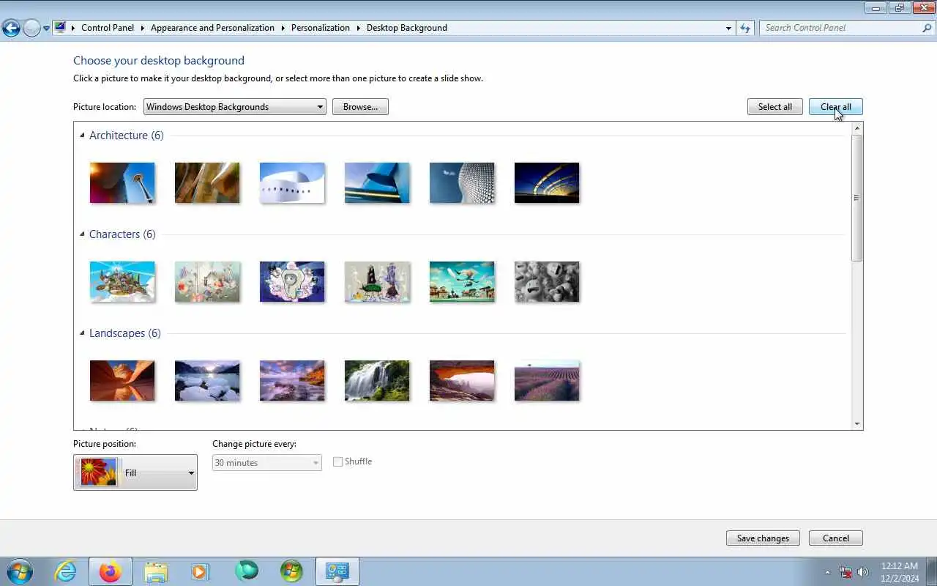Viewport: 937px width, 586px height.
Task: Click the Control Panel taskbar window button
Action: click(337, 571)
